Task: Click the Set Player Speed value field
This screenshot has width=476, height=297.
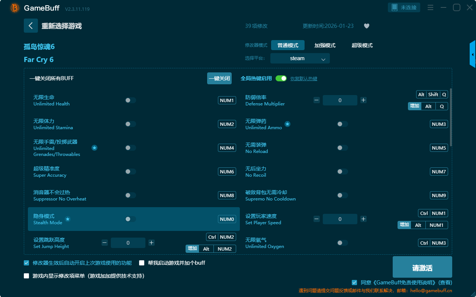Action: pos(340,219)
